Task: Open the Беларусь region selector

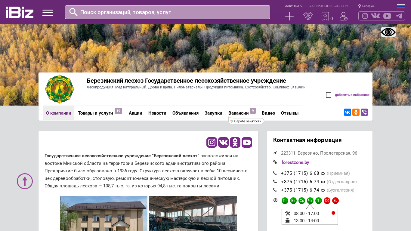Action: coord(367,6)
